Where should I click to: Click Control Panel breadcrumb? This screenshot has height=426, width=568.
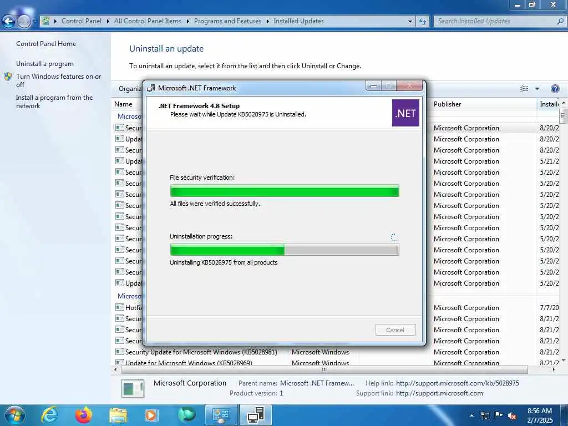point(82,21)
